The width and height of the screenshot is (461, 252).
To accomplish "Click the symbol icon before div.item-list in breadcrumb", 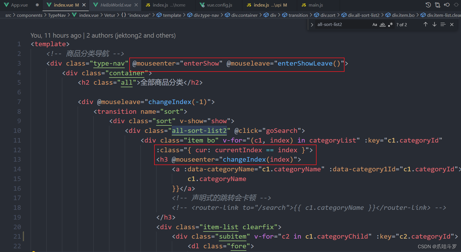I will (x=423, y=15).
